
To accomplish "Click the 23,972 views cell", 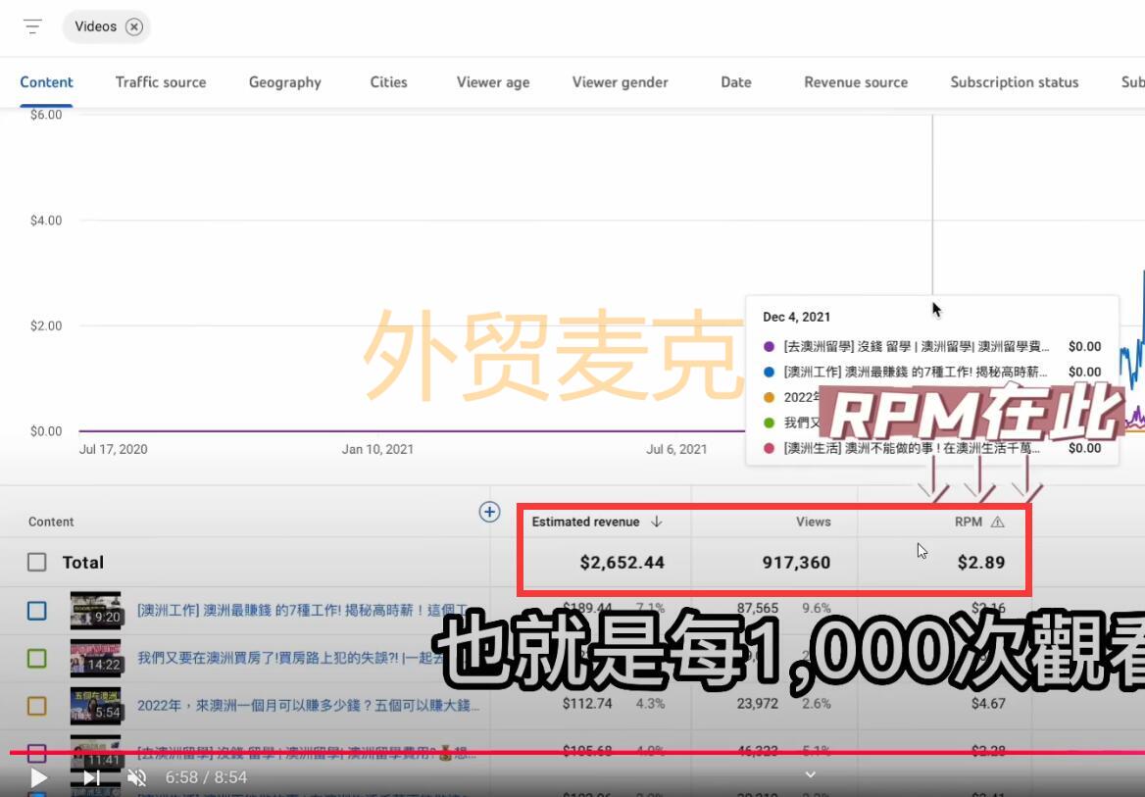I will click(757, 704).
